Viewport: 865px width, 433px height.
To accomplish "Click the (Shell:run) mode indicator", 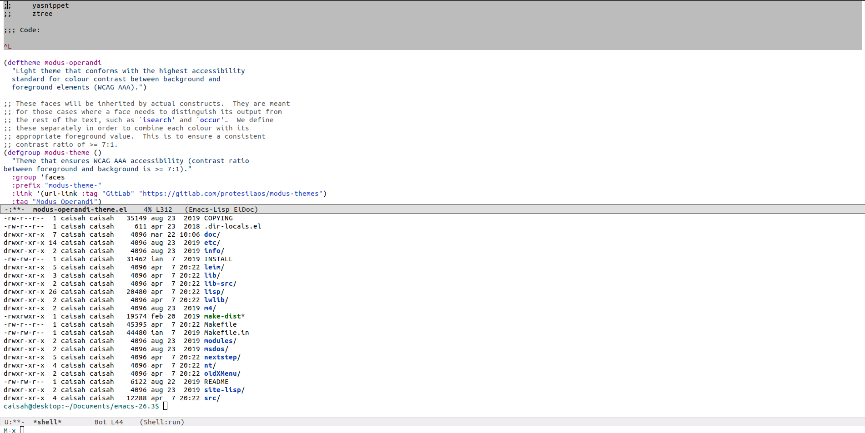I will point(162,422).
